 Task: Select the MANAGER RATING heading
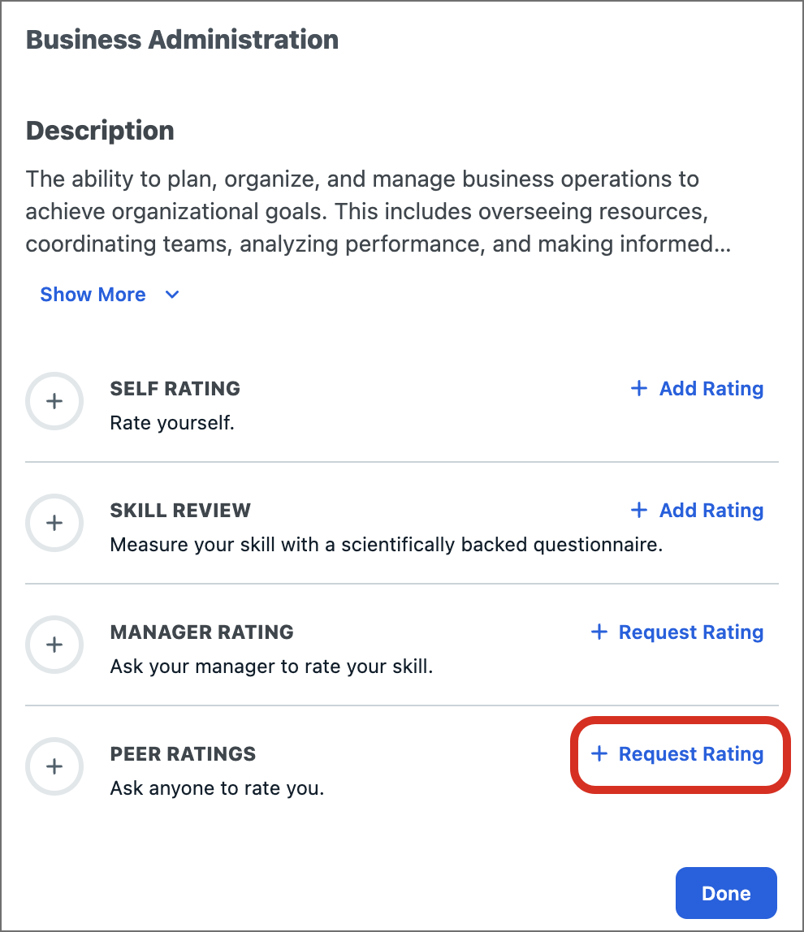tap(201, 632)
